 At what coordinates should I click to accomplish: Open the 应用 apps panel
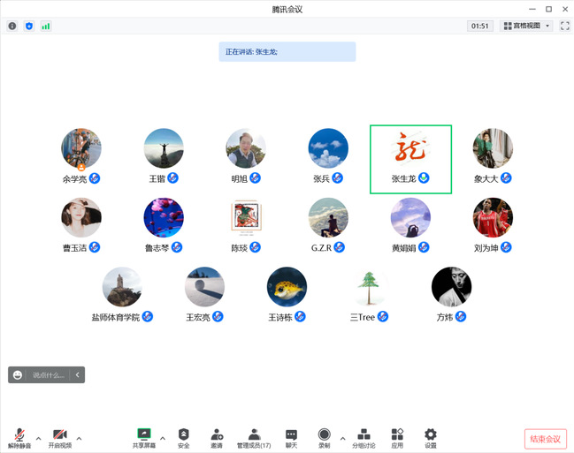(397, 438)
